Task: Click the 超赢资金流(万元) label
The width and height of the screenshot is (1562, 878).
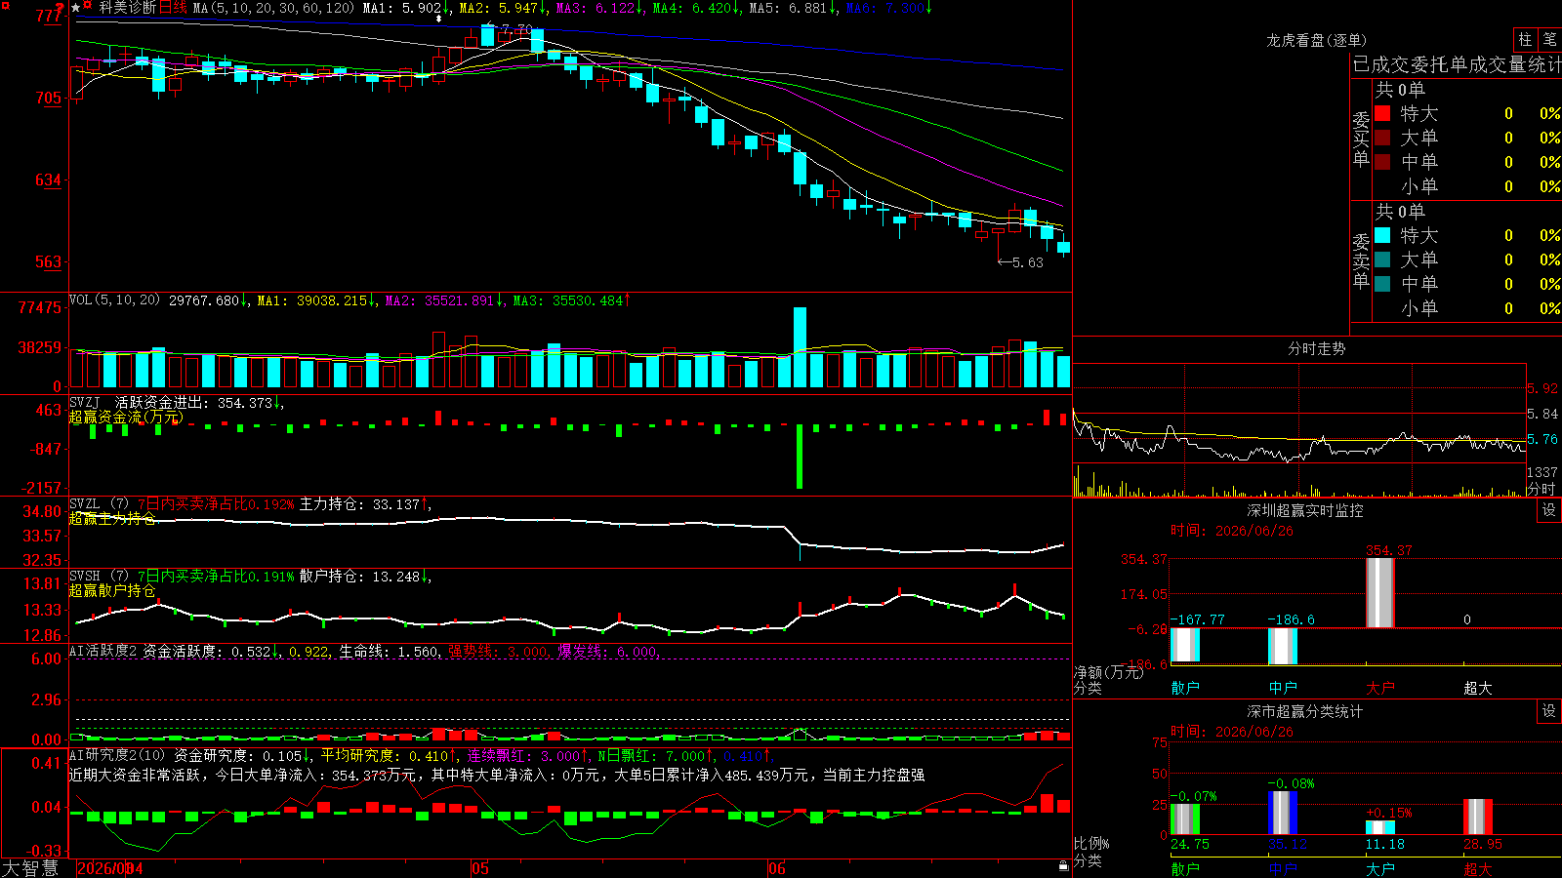Action: (x=126, y=418)
